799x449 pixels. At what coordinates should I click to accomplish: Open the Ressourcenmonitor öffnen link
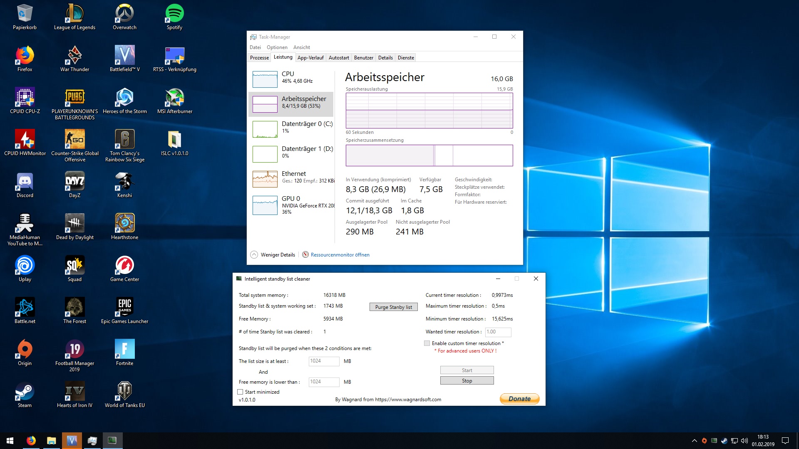click(x=340, y=255)
